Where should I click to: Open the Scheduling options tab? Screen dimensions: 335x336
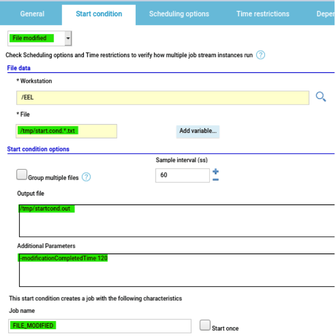pyautogui.click(x=179, y=14)
